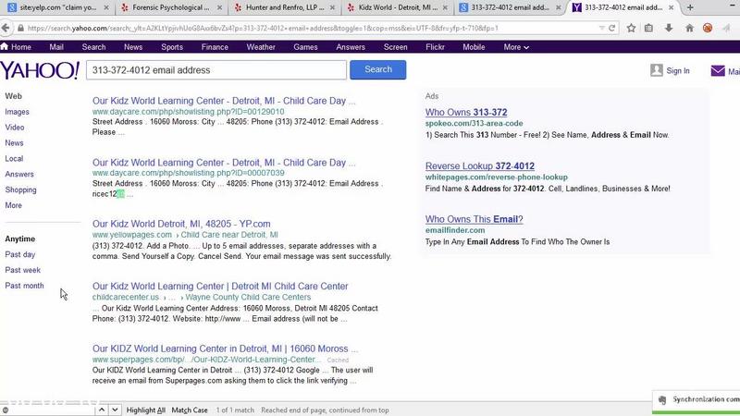Open Who Owns This Email ad

tap(474, 219)
